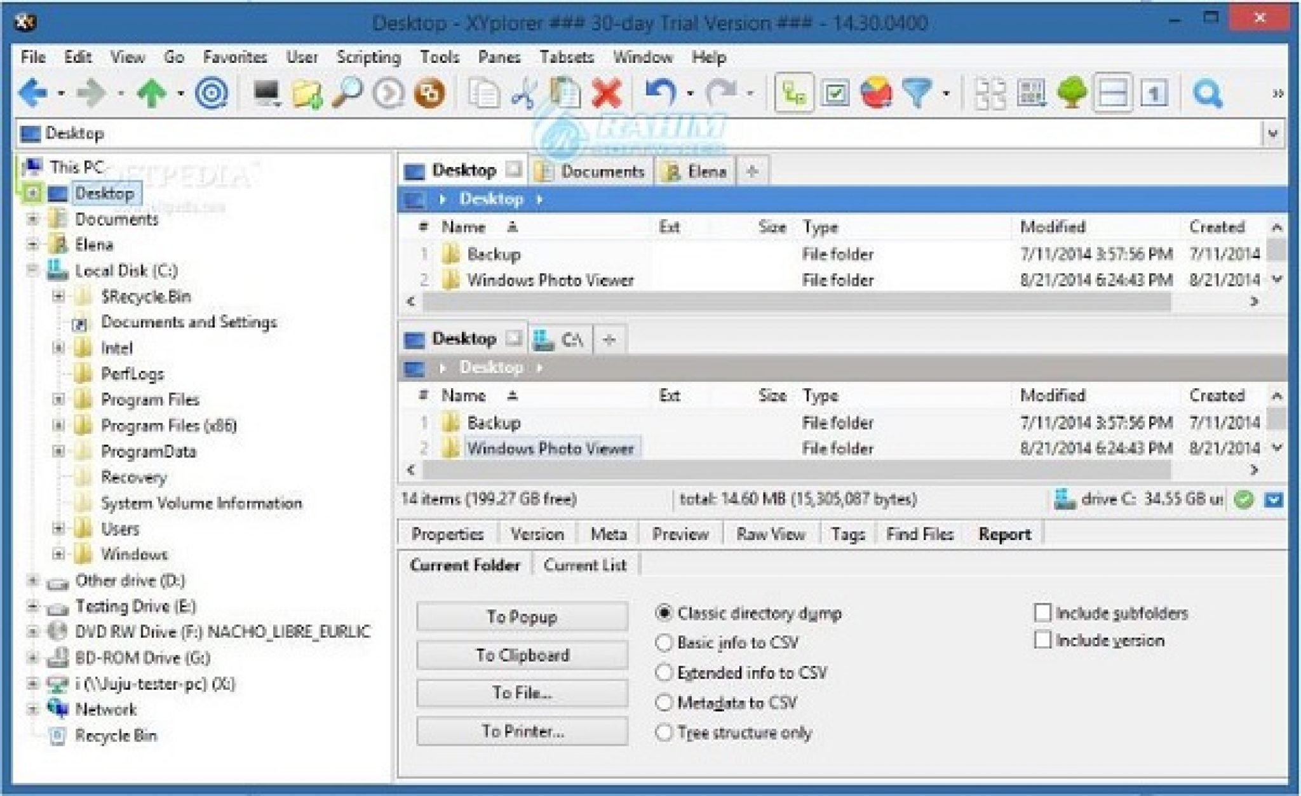Expand the Program Files tree node
Viewport: 1301px width, 796px height.
[x=58, y=400]
